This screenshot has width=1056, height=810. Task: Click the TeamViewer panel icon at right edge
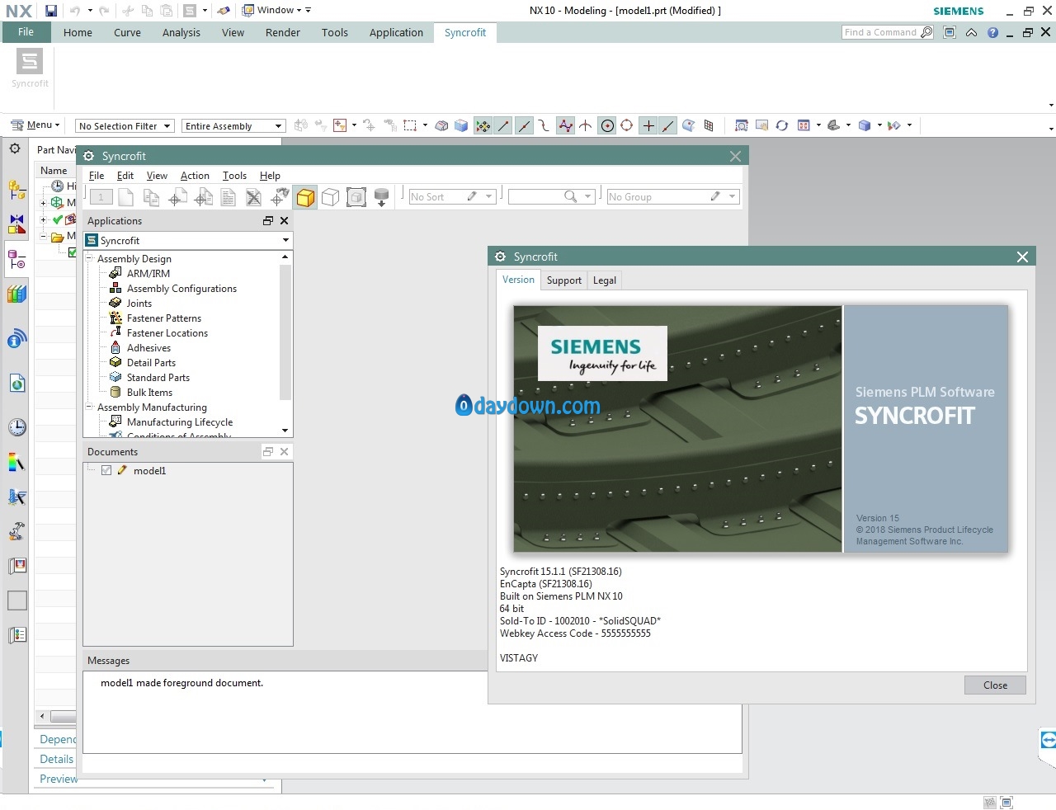click(1048, 739)
